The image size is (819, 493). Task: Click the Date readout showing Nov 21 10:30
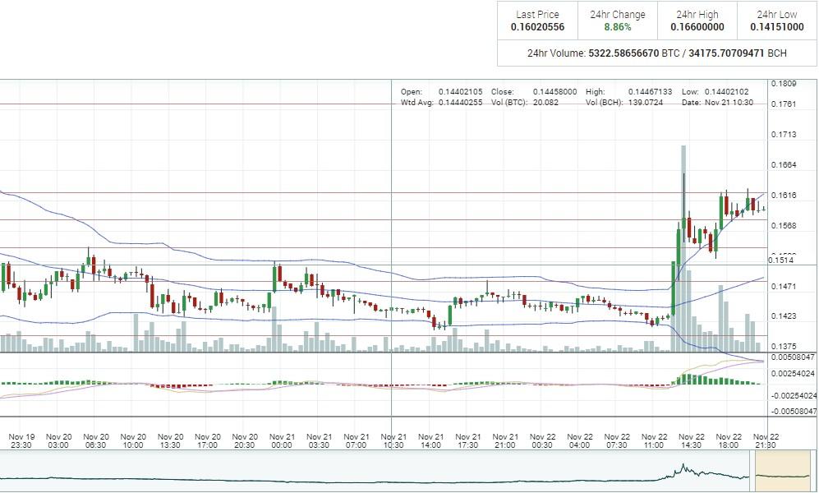click(711, 103)
